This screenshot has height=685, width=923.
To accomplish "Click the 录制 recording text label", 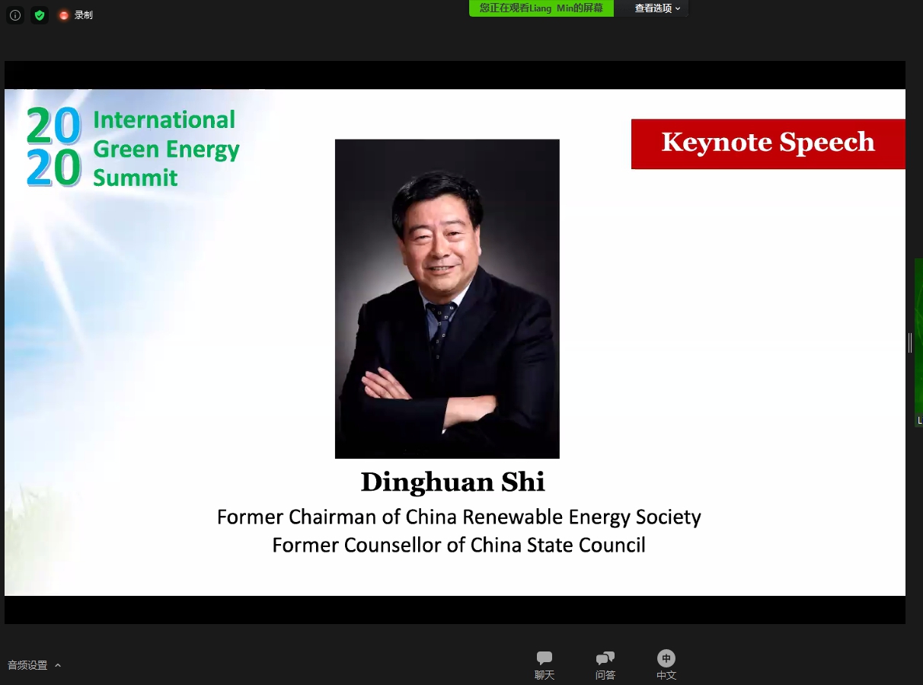I will (x=84, y=15).
